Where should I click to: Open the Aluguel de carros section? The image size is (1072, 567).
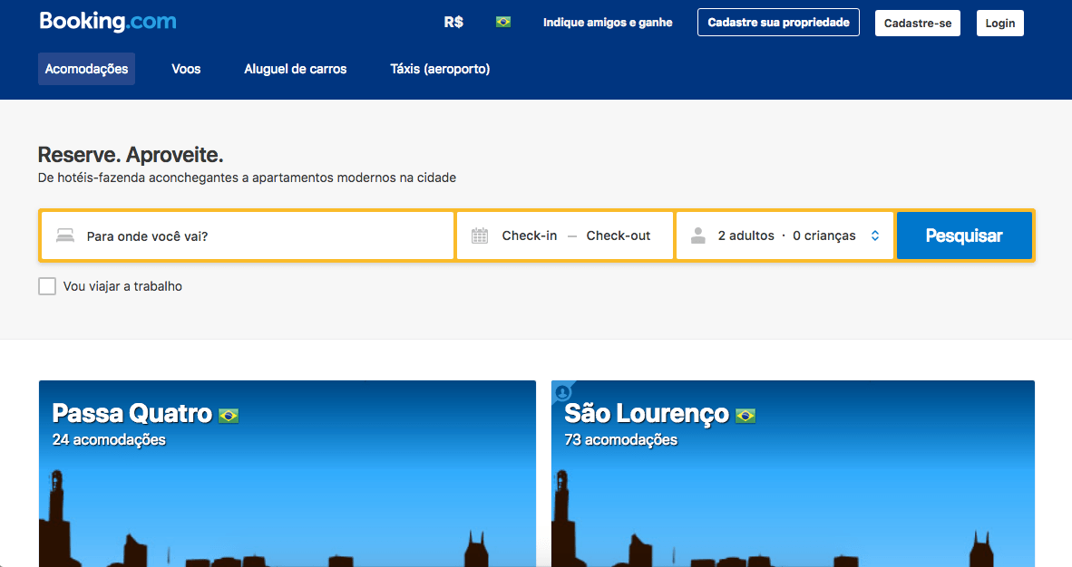point(295,68)
